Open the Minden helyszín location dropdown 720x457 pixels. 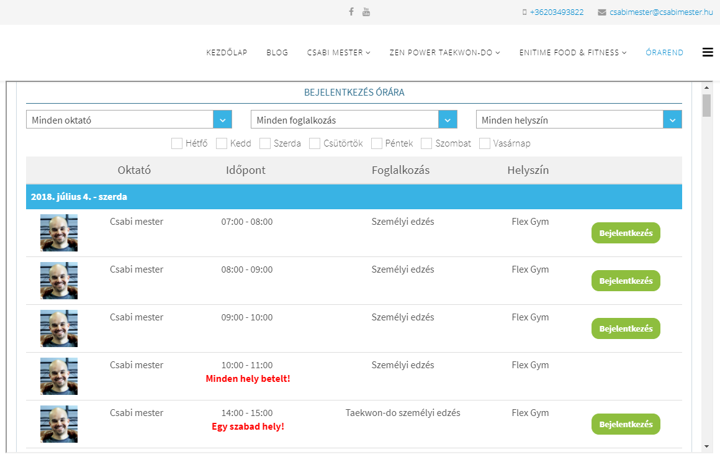point(672,120)
